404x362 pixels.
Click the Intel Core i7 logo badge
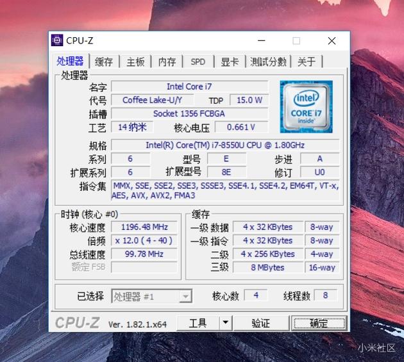[306, 106]
